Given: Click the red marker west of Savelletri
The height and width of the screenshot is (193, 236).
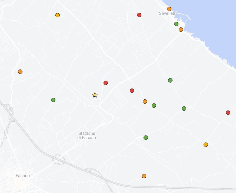Looking at the screenshot, I should [x=139, y=15].
